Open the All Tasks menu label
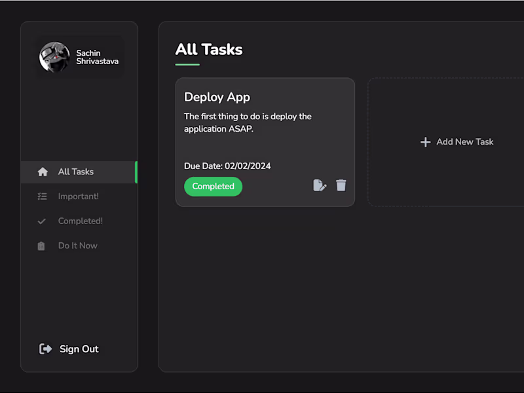 [76, 172]
